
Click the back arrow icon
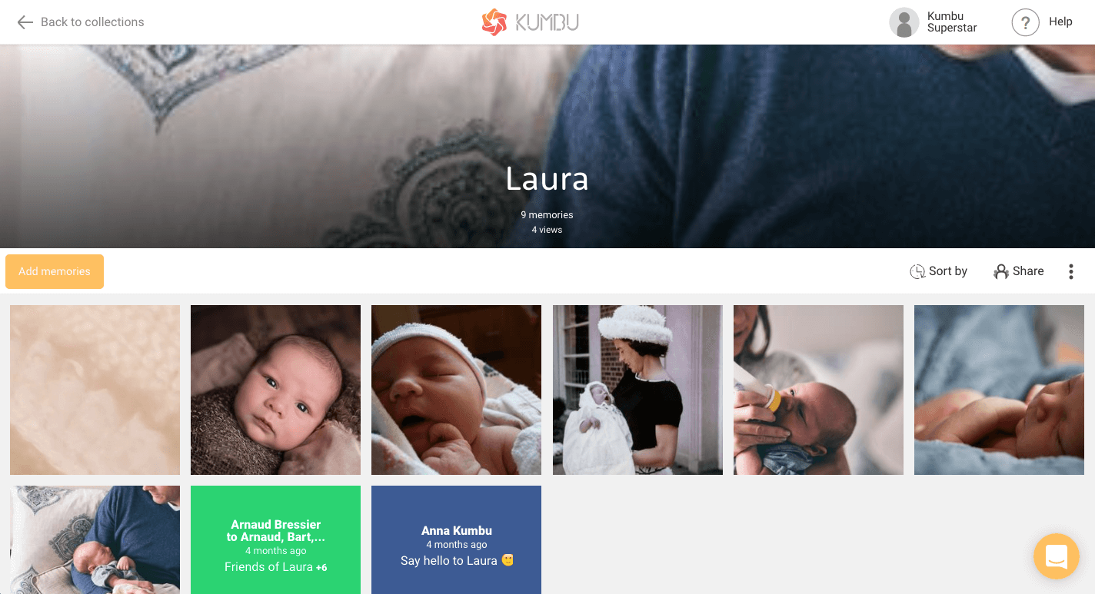tap(25, 22)
